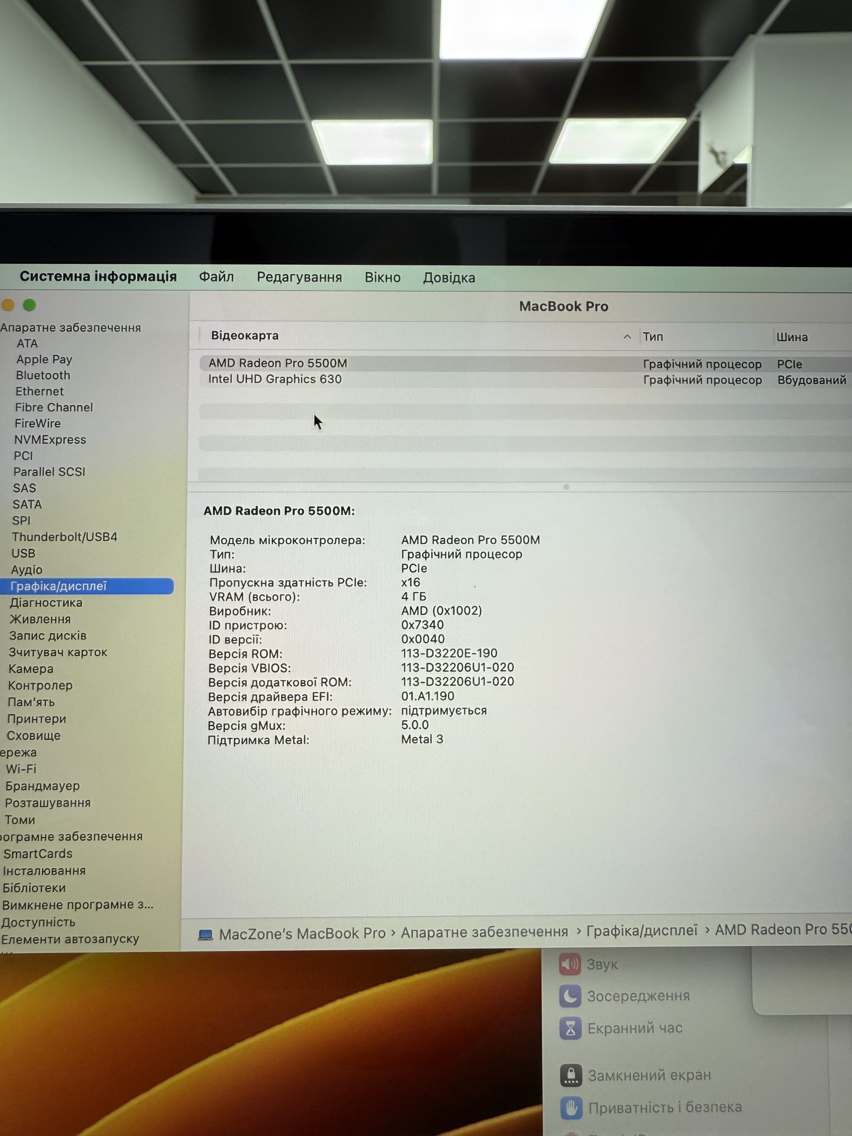Viewport: 852px width, 1136px height.
Task: Click the Зосередження moon icon in Settings
Action: pos(570,996)
